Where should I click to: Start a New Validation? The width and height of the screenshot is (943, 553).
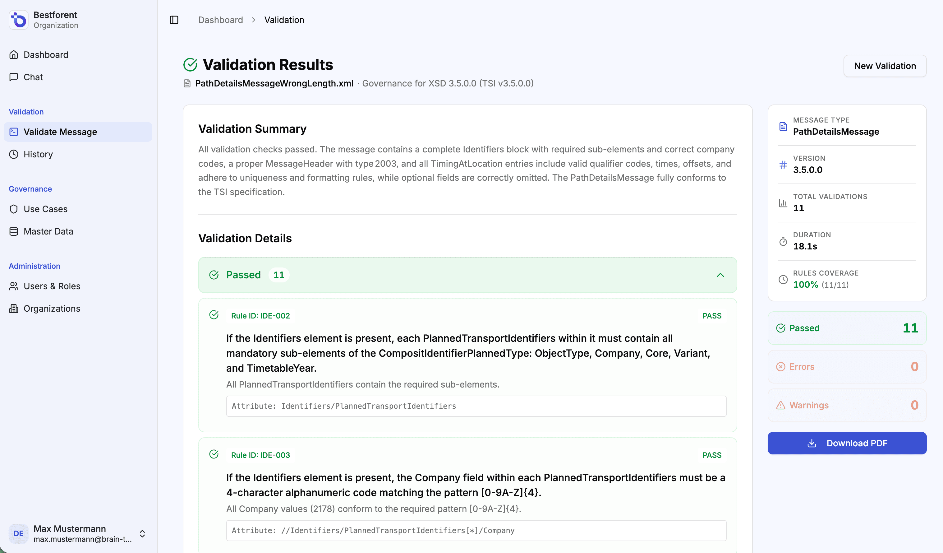pyautogui.click(x=885, y=66)
